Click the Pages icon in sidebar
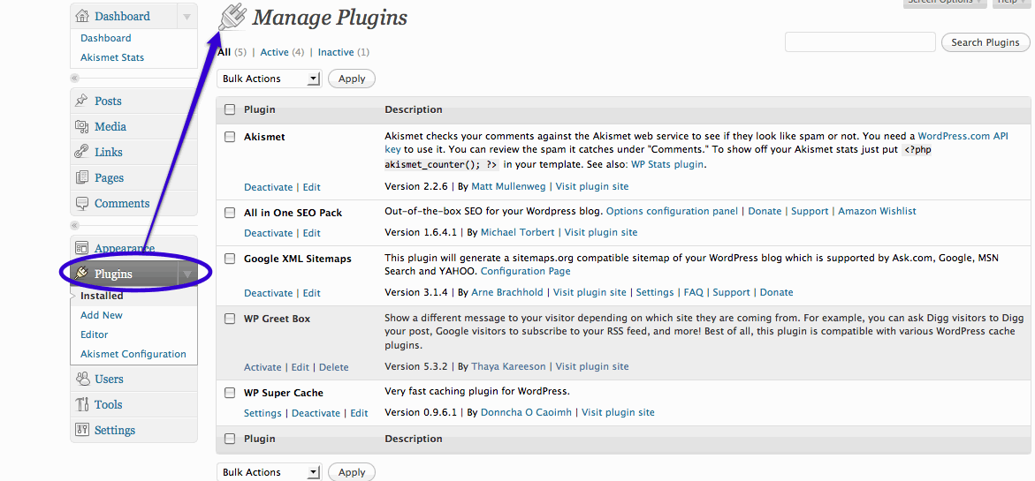Screen dimensions: 1035x481 point(82,178)
